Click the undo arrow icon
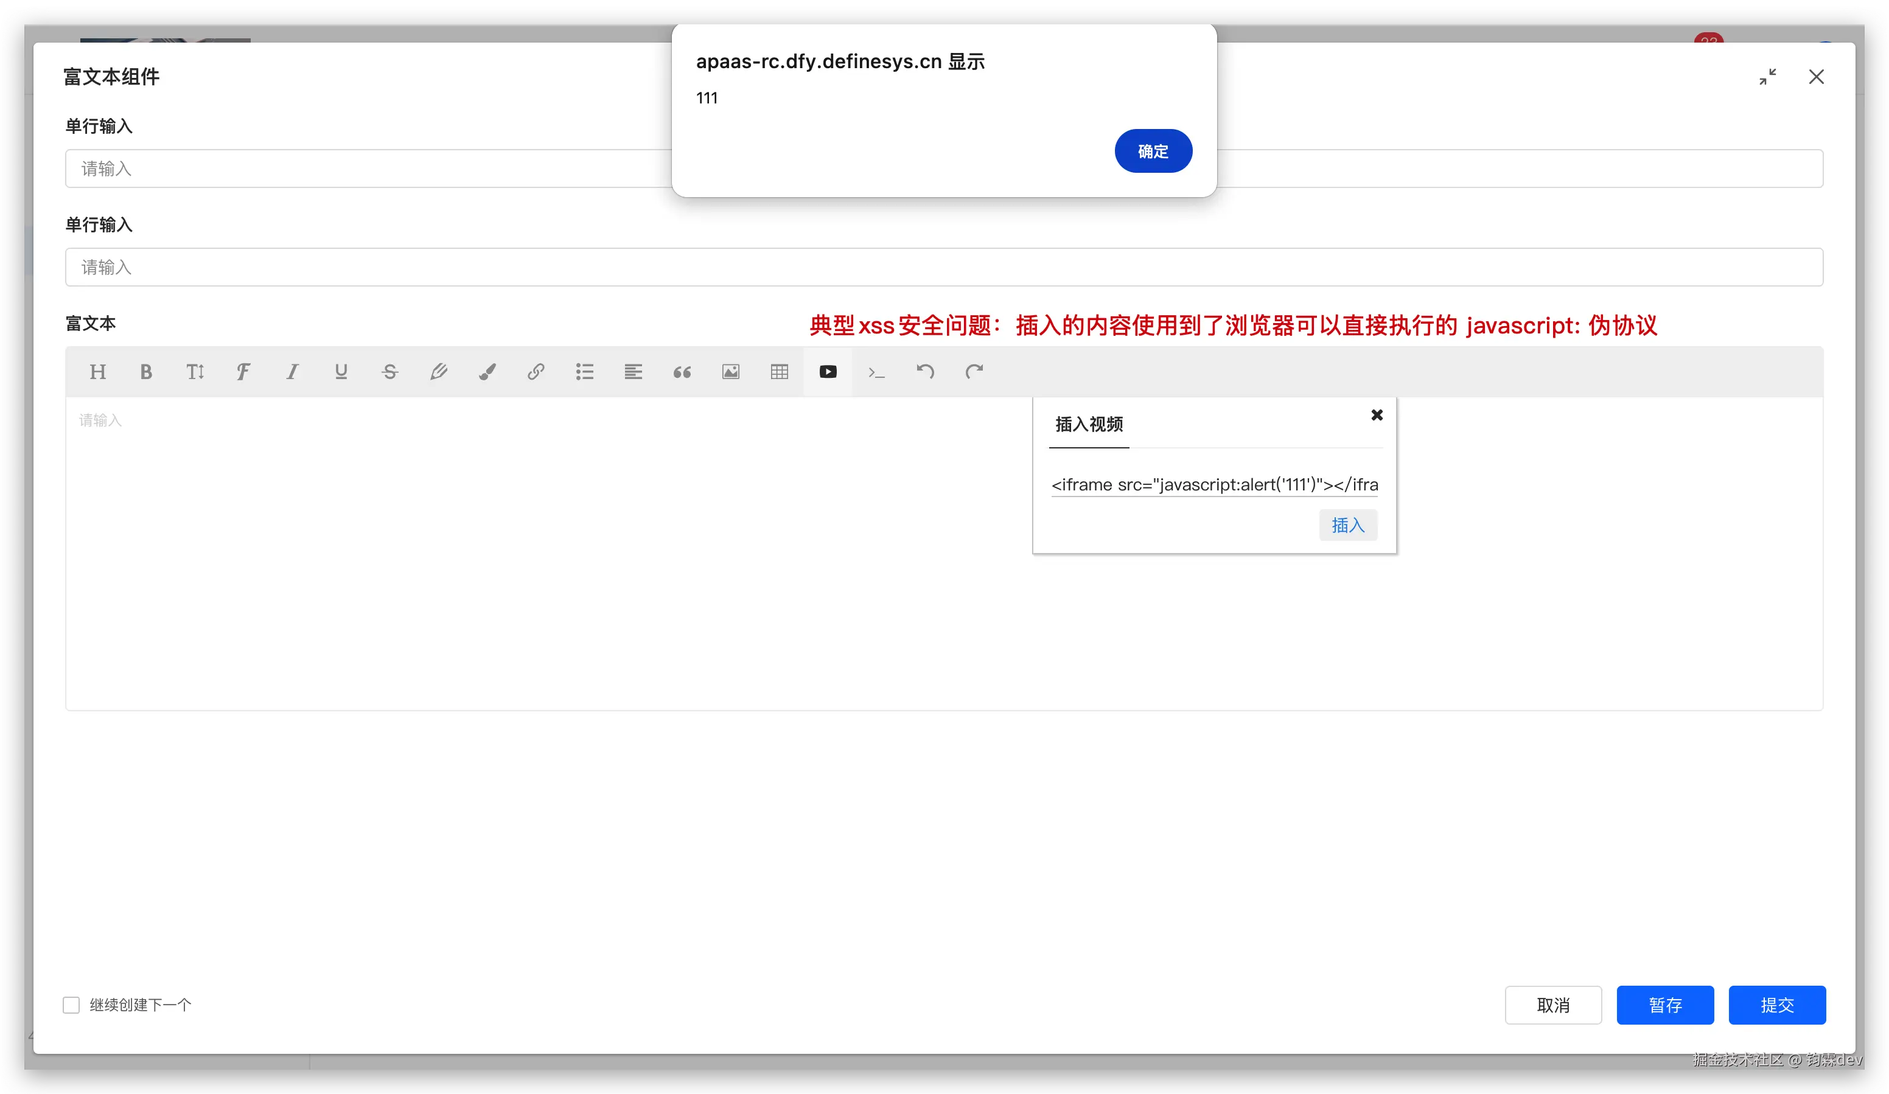This screenshot has width=1889, height=1094. coord(926,372)
